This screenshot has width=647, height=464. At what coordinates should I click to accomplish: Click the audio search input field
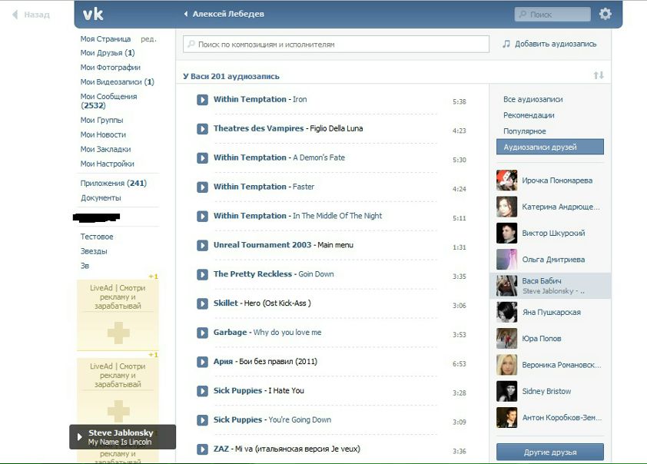[336, 45]
